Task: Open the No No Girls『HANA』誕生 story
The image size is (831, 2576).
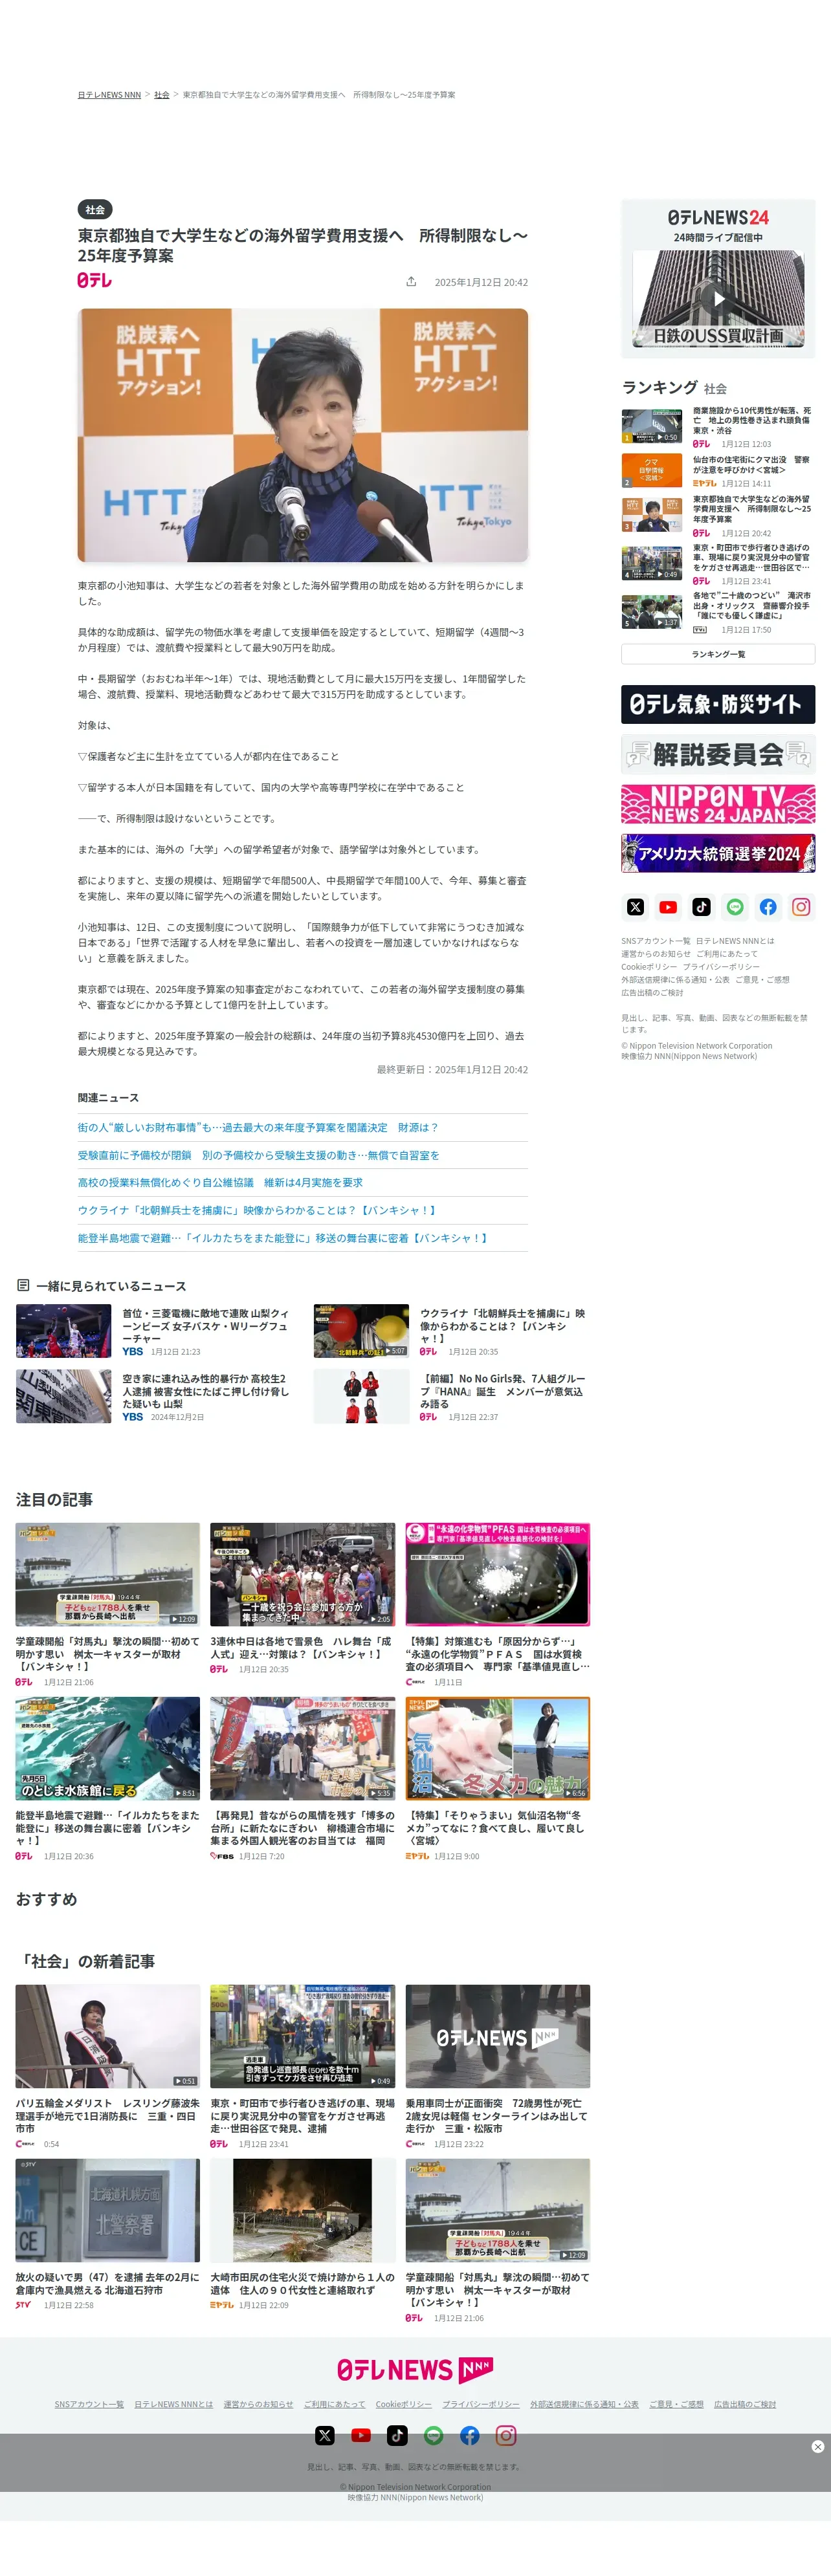Action: [502, 1391]
